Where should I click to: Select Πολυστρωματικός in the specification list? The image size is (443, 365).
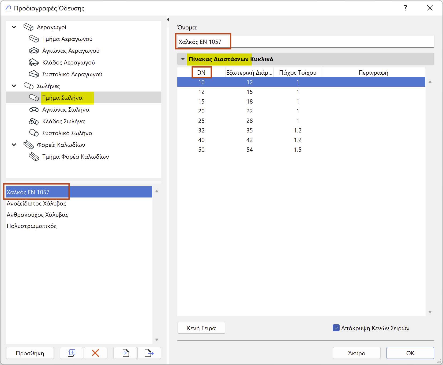coord(79,226)
